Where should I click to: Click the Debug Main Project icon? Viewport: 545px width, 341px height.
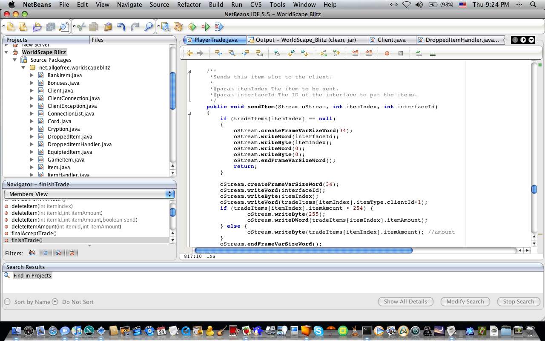pos(206,27)
